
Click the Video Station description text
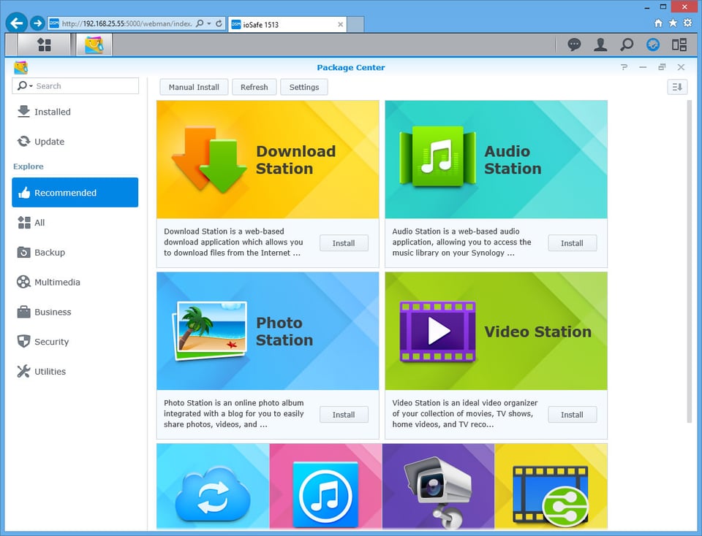tap(465, 413)
